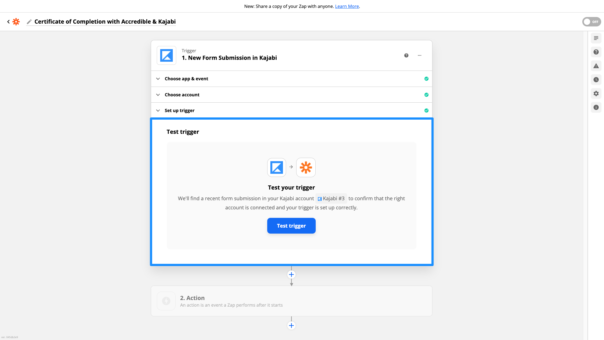Open the help panel in sidebar

pos(596,52)
